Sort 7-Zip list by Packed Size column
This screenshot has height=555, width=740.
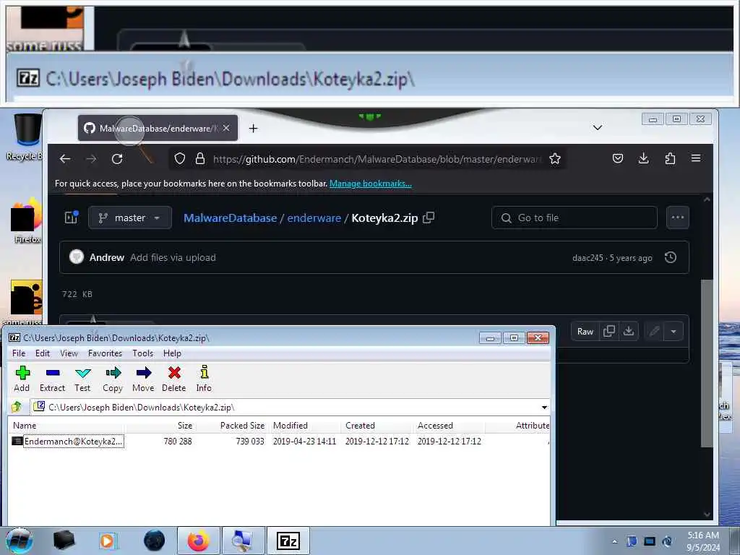coord(232,426)
